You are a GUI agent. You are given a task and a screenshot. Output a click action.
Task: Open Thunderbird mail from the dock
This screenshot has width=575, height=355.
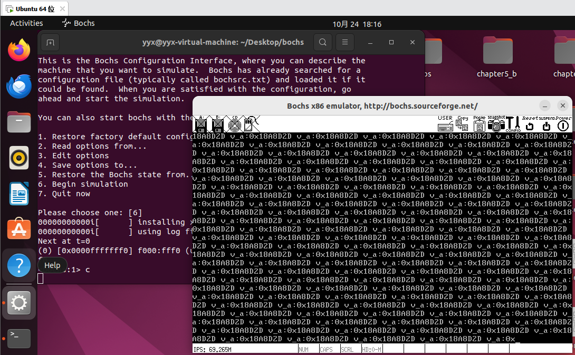(x=19, y=86)
